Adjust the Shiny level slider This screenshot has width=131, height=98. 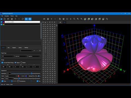click(x=12, y=81)
